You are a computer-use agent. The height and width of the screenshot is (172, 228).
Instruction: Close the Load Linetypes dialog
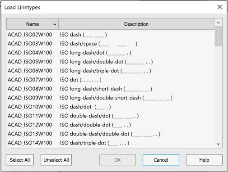click(219, 7)
